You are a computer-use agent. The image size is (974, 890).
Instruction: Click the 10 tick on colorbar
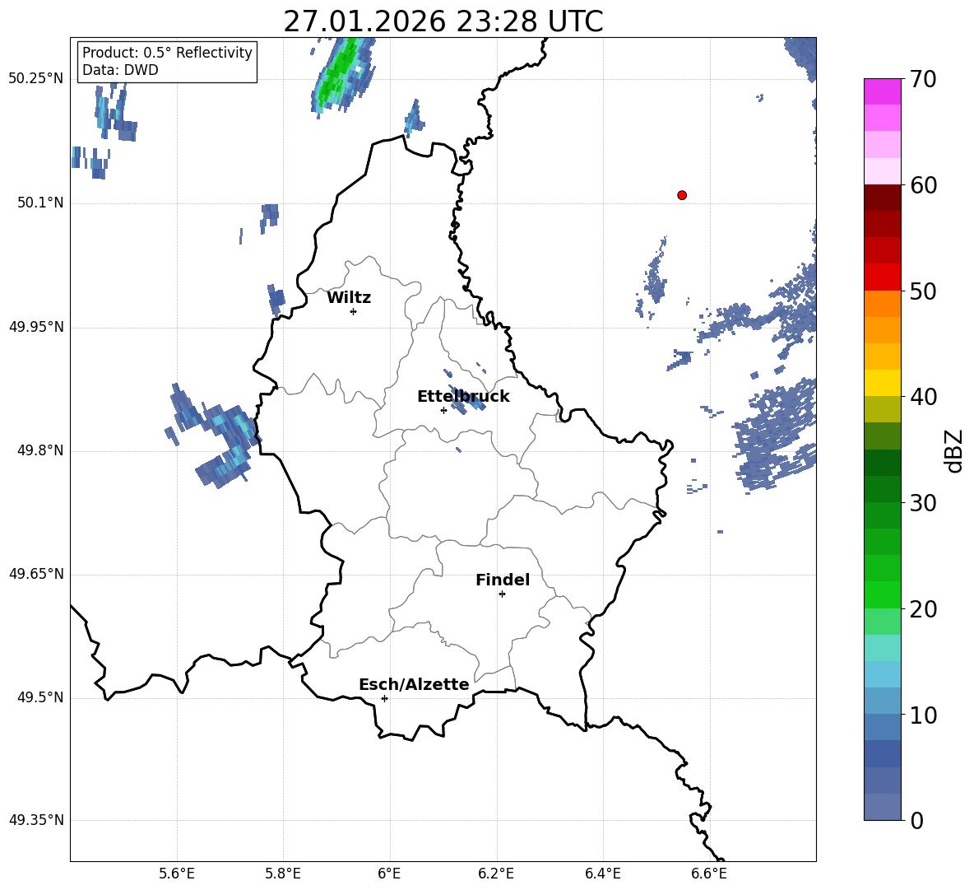coord(923,715)
